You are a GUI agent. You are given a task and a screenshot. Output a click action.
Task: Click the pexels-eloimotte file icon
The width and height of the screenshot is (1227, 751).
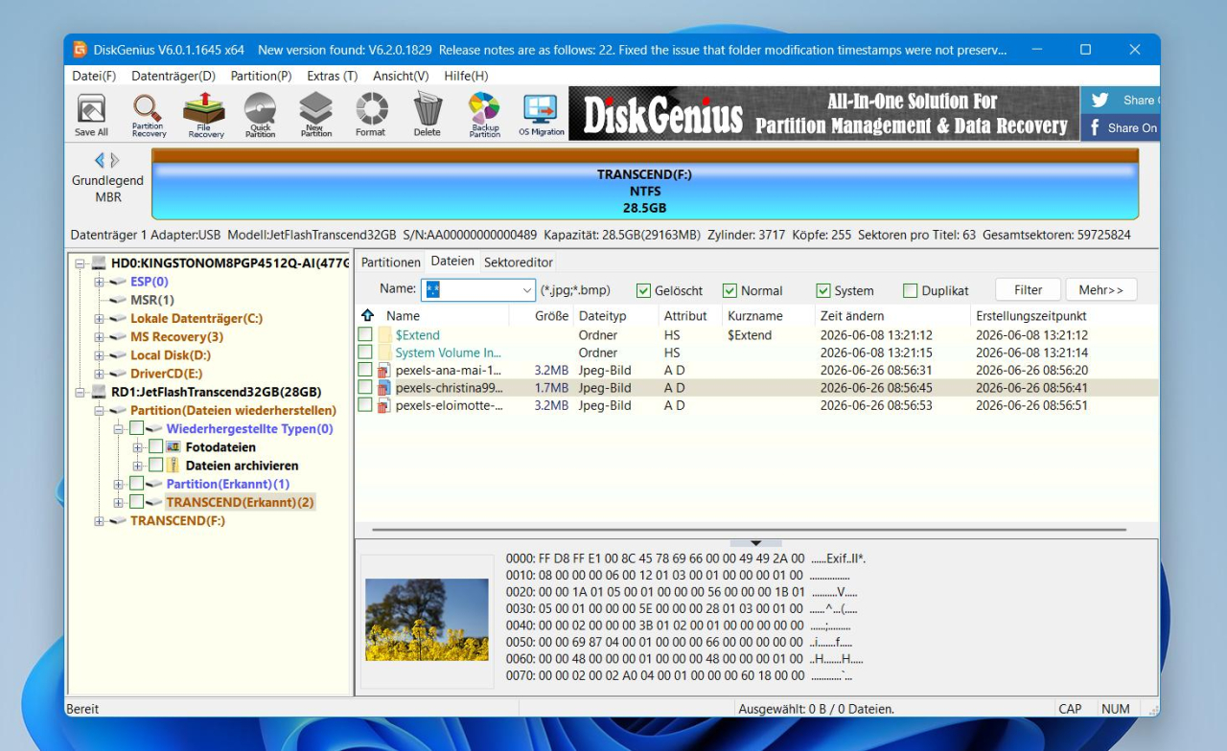click(384, 405)
